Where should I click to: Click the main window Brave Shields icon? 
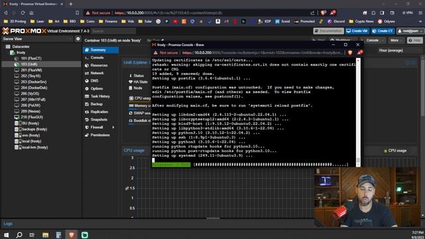coord(323,13)
